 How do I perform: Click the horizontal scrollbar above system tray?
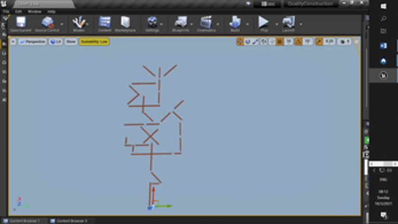click(x=383, y=164)
